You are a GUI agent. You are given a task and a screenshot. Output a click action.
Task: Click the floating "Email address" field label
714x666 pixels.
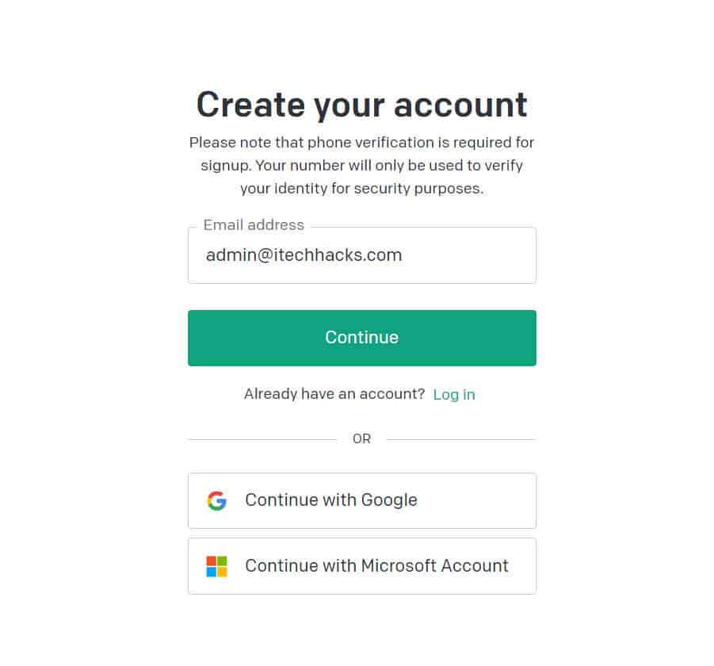(254, 225)
